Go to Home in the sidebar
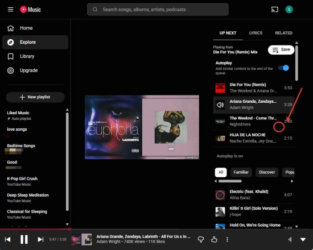 click(x=35, y=28)
